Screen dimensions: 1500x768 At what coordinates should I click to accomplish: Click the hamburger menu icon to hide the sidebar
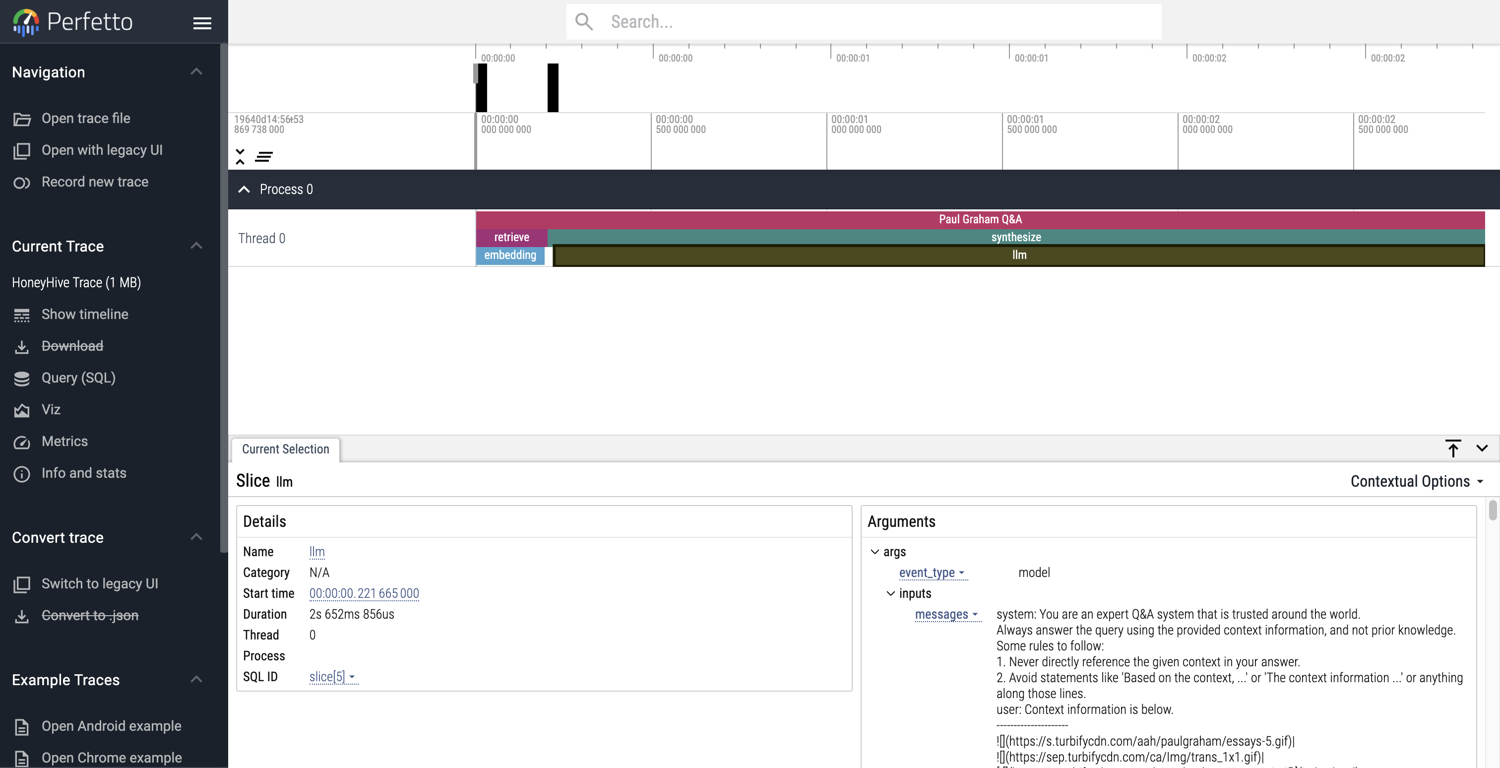click(x=202, y=23)
